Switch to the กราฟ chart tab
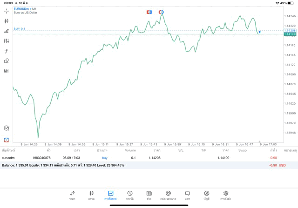 click(x=91, y=195)
